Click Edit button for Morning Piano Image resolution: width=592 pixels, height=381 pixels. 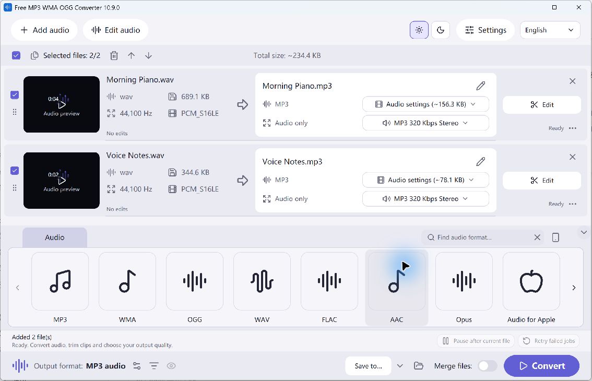click(x=542, y=105)
